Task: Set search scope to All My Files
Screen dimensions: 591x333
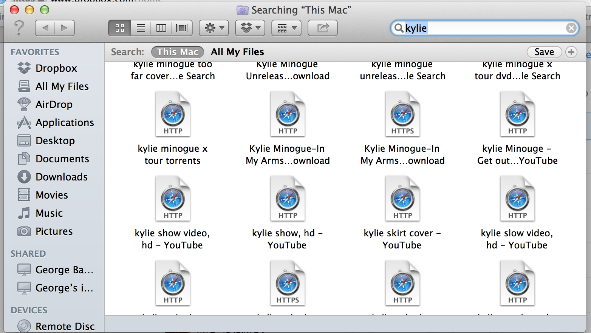Action: [237, 52]
